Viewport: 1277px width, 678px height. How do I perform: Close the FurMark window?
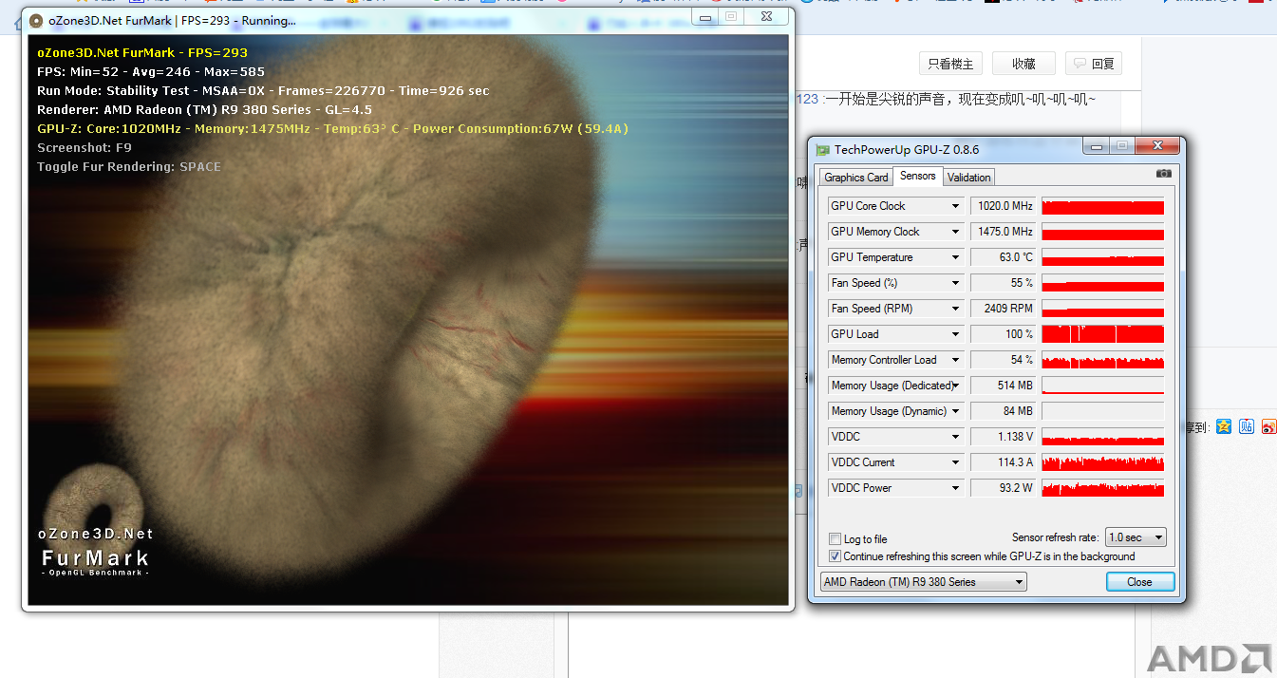click(x=766, y=16)
